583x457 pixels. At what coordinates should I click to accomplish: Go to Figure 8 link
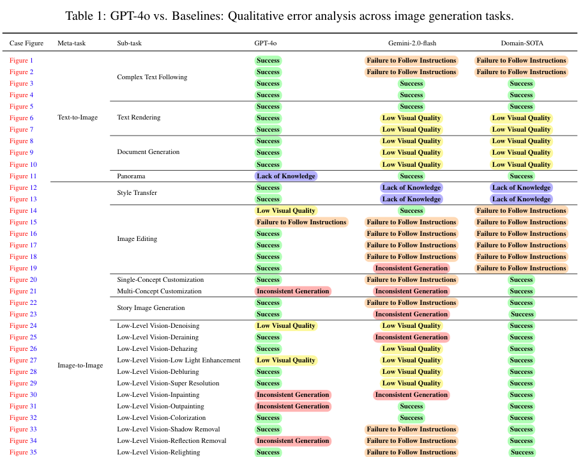tap(21, 141)
